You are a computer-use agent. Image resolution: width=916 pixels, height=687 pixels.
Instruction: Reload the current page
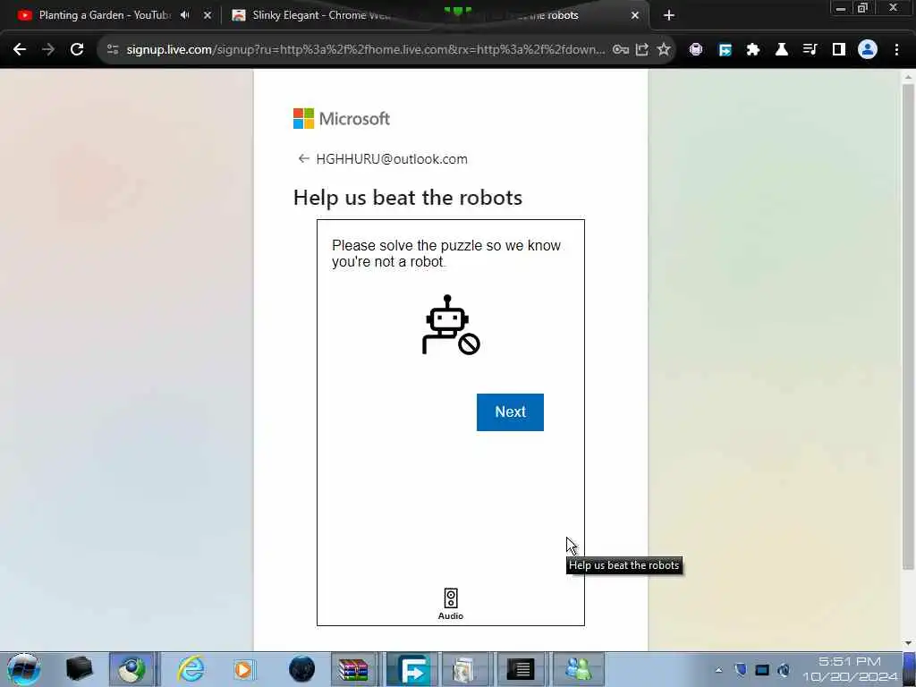77,50
